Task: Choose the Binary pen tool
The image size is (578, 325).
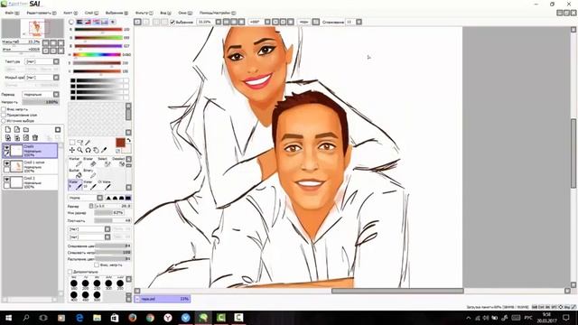Action: coord(90,173)
